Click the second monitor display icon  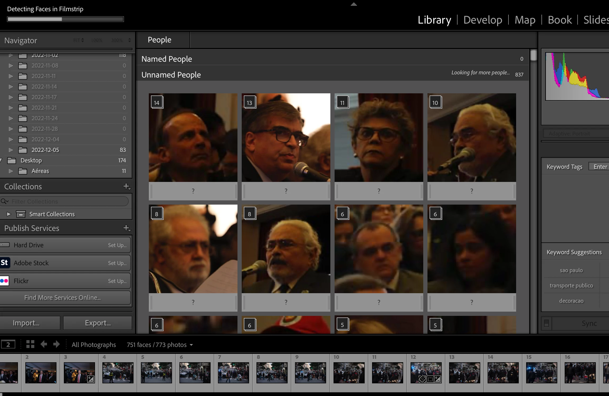click(x=8, y=345)
